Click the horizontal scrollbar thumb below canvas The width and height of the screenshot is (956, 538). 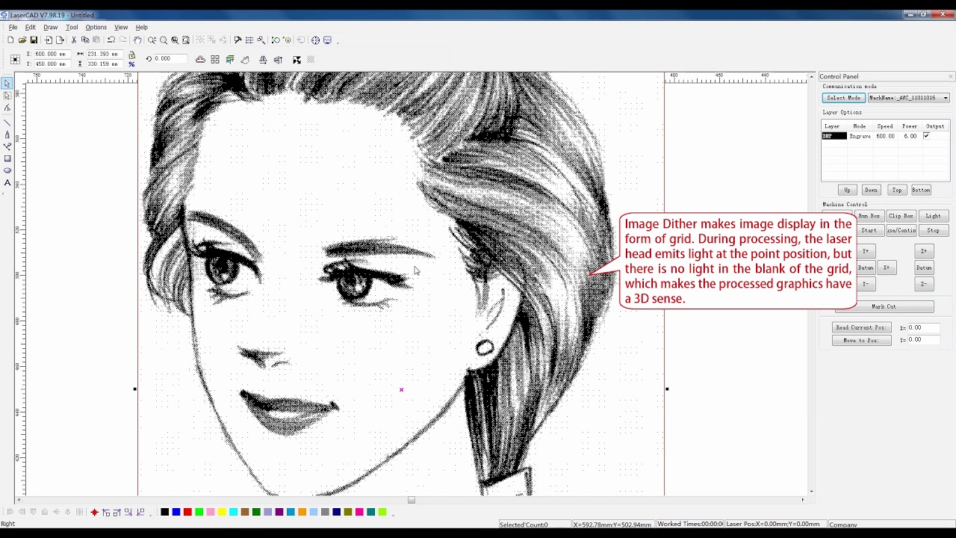click(x=411, y=500)
